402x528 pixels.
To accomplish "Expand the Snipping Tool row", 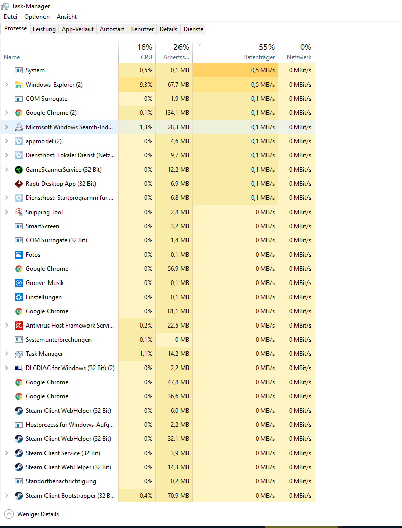I will 7,212.
